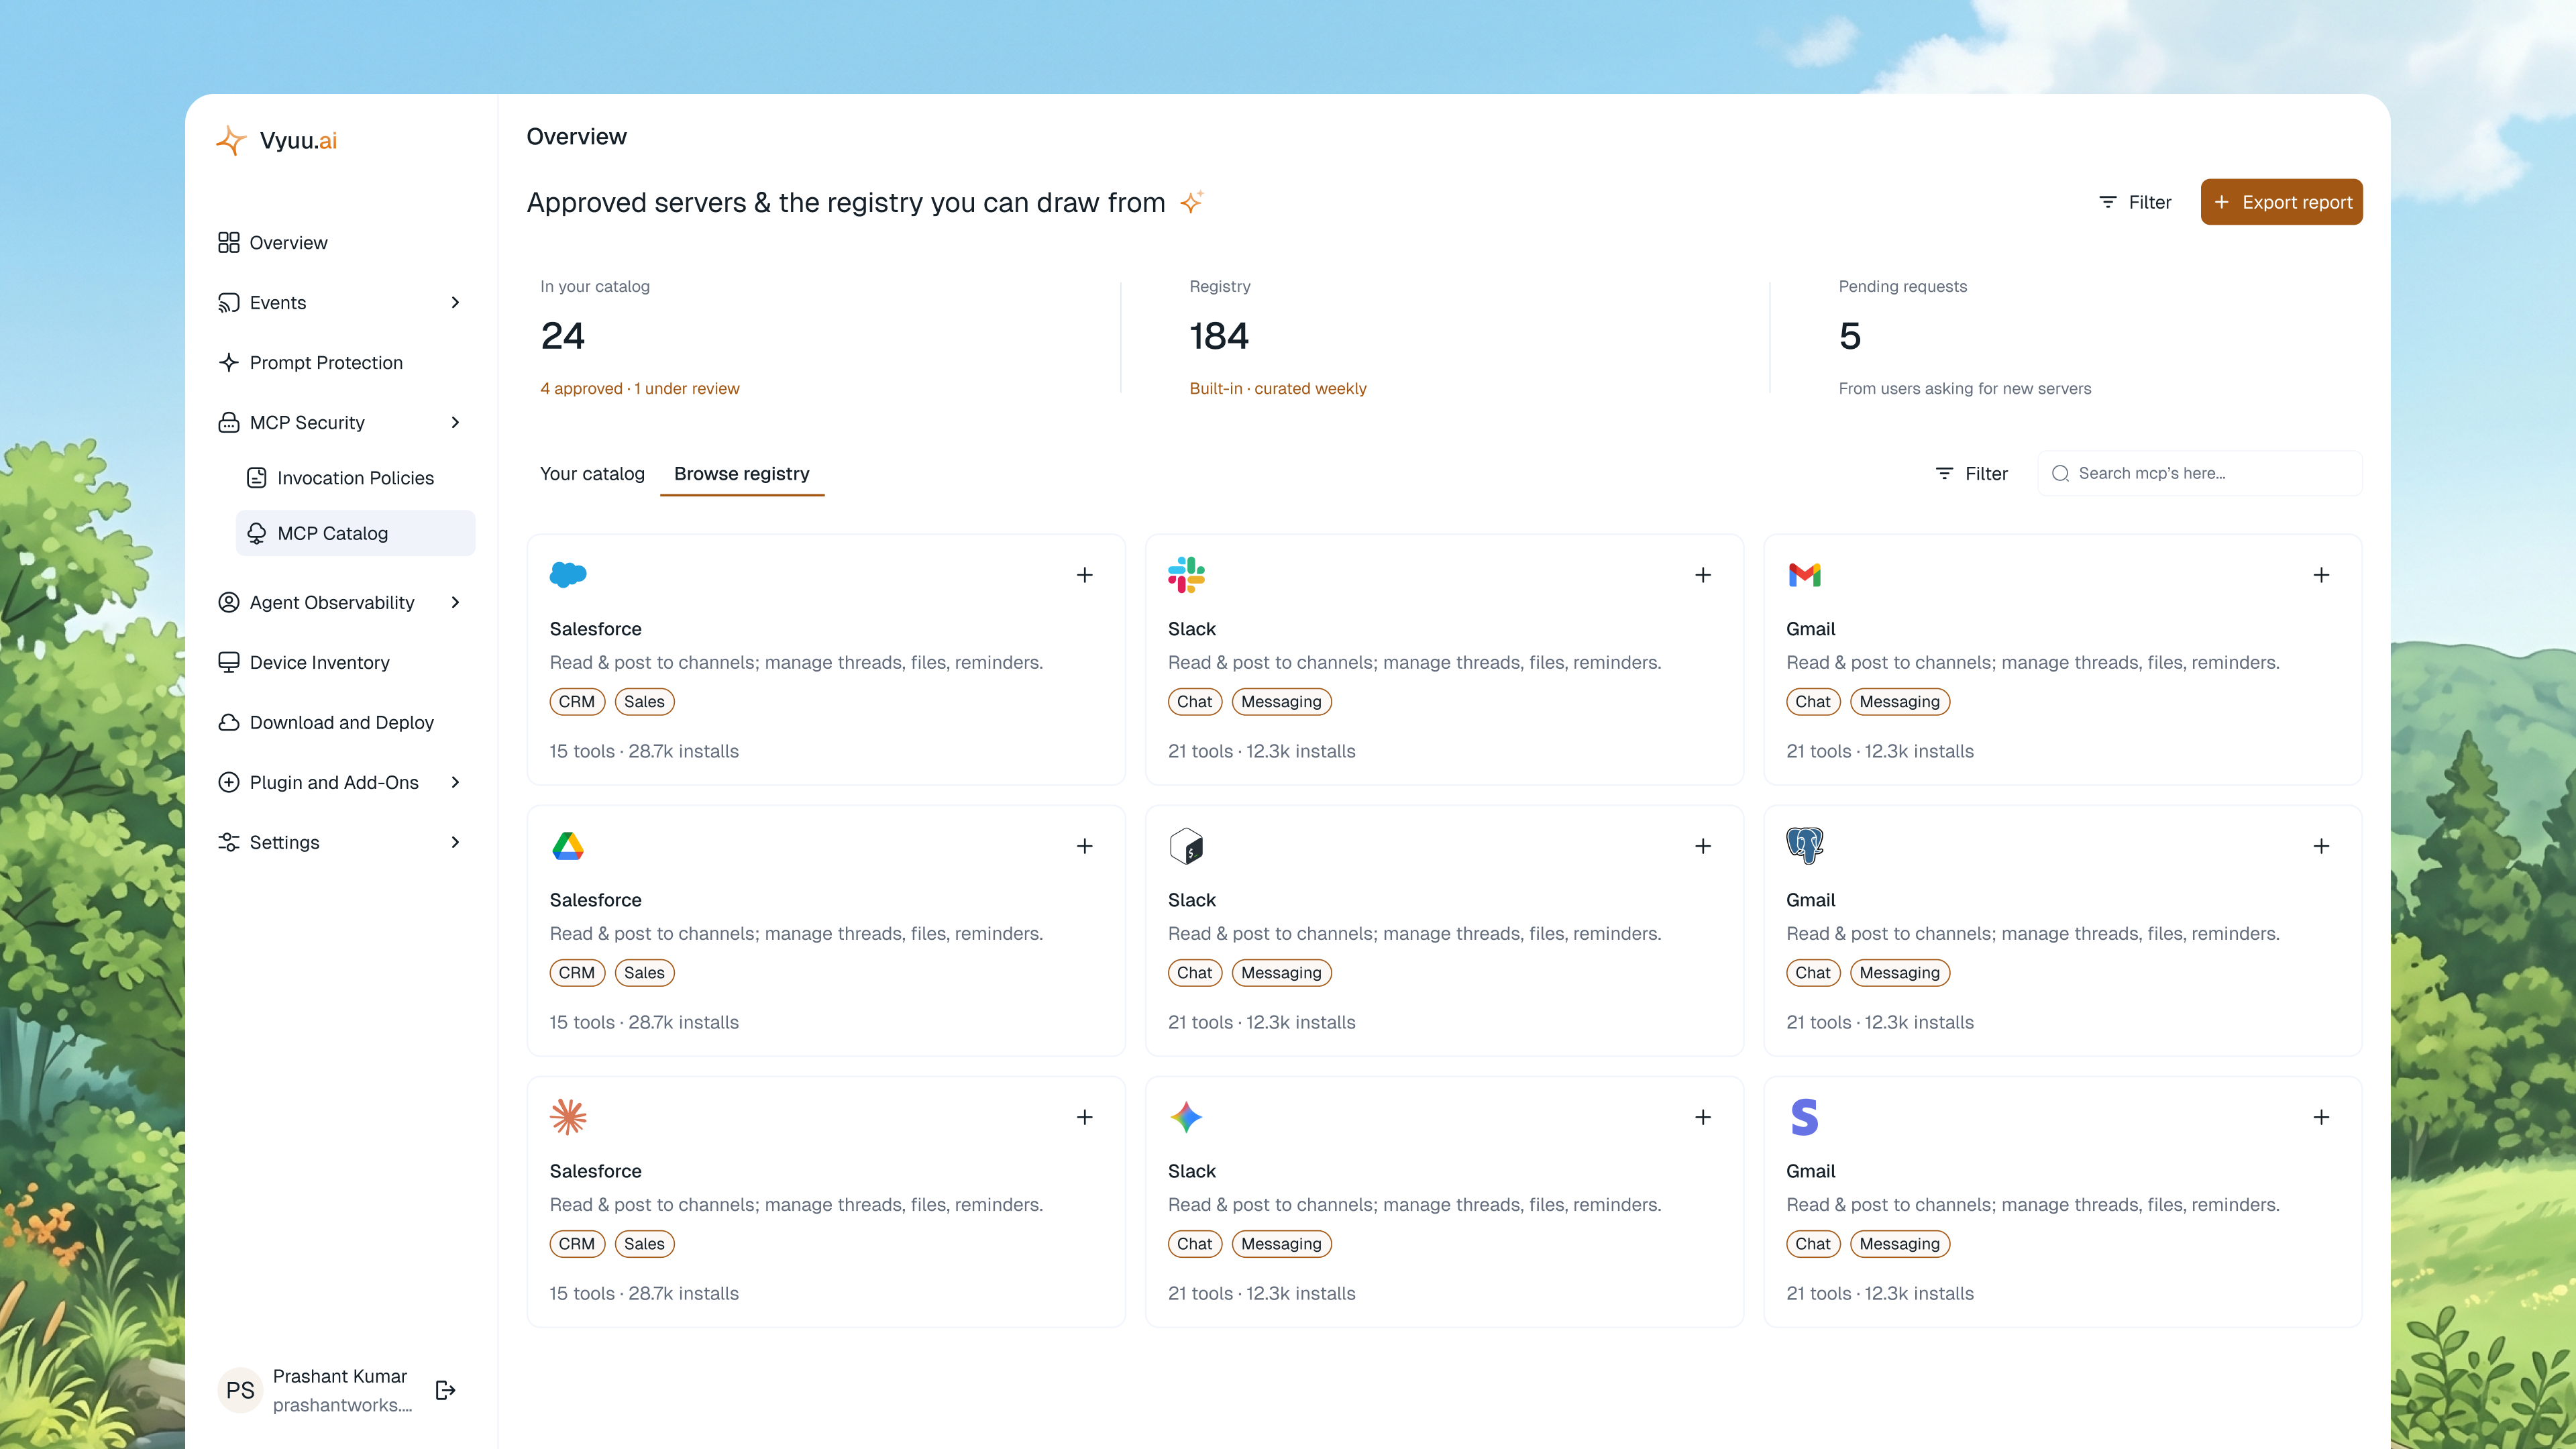Screen dimensions: 2576x1449
Task: Open Invocation Policies in sidebar
Action: pyautogui.click(x=356, y=478)
